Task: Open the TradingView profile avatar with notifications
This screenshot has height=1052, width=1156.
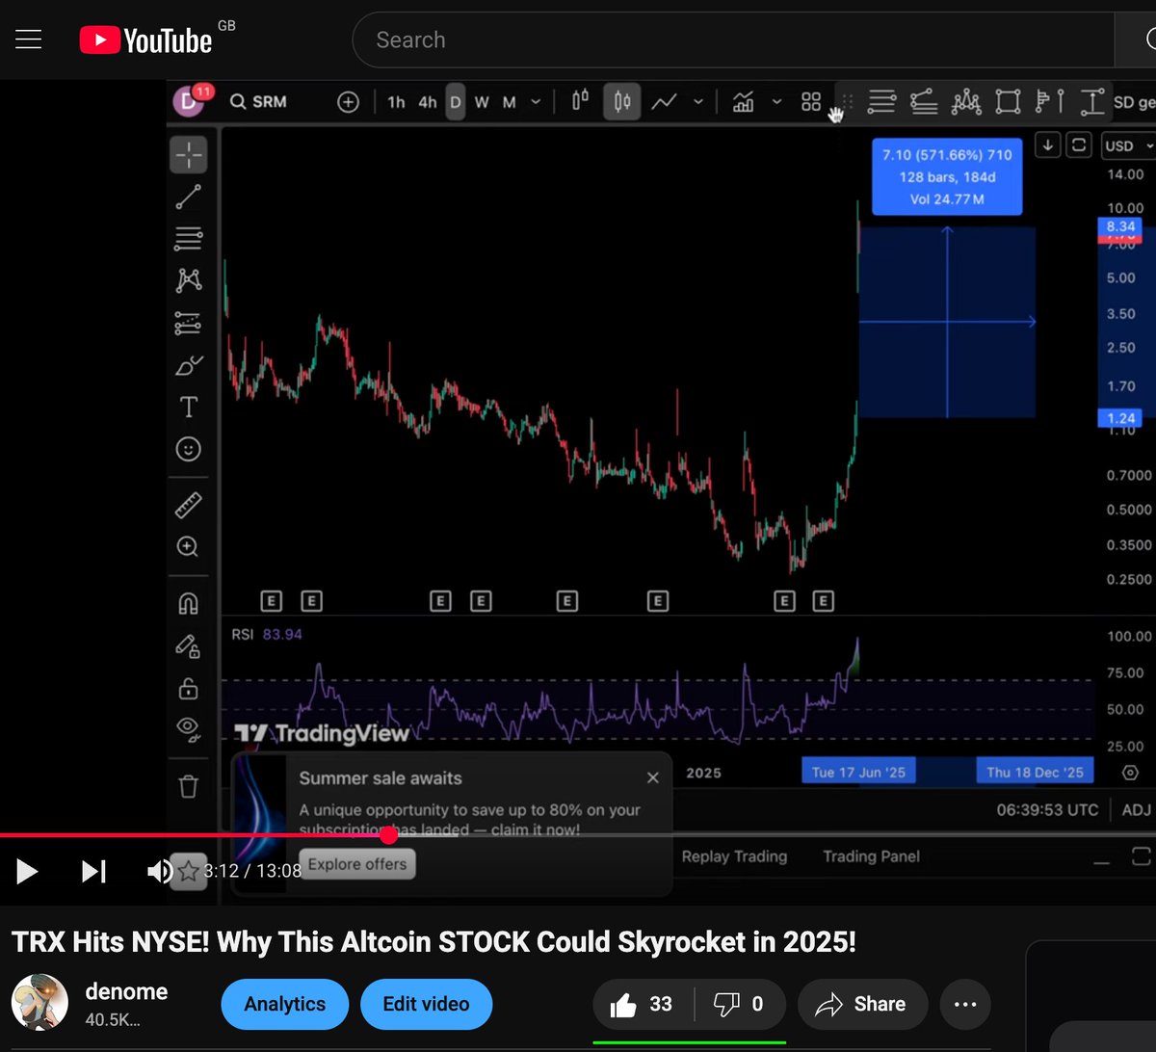Action: [x=190, y=100]
